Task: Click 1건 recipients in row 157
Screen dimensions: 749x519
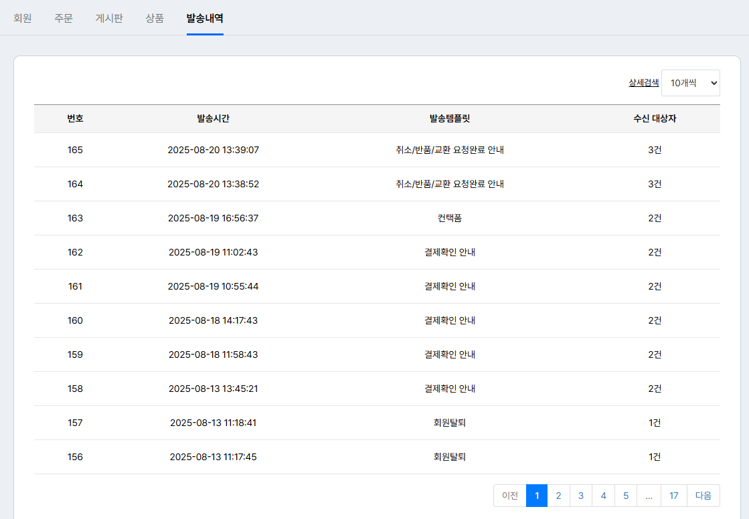Action: [655, 423]
